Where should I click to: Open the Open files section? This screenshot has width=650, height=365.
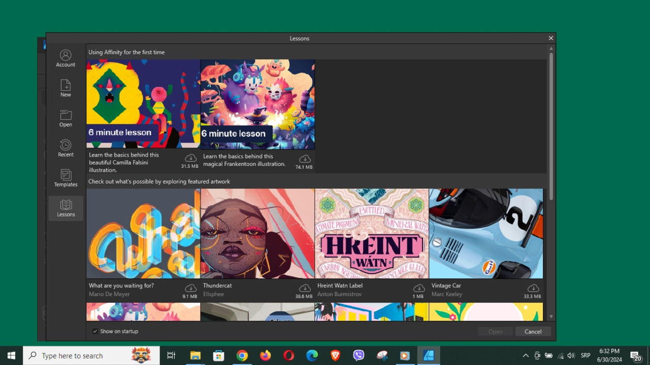coord(66,118)
